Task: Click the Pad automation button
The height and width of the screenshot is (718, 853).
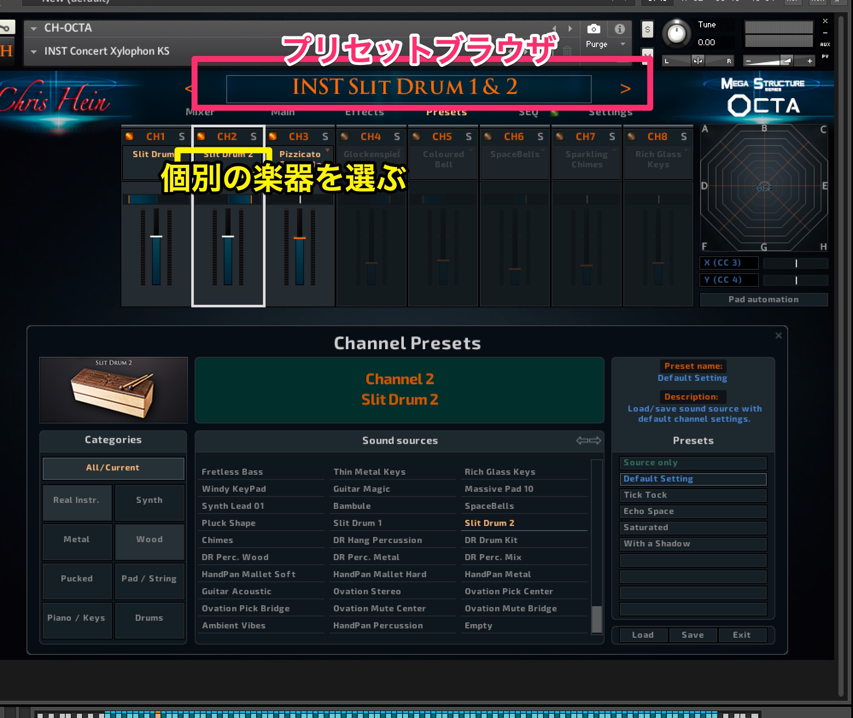Action: click(763, 300)
